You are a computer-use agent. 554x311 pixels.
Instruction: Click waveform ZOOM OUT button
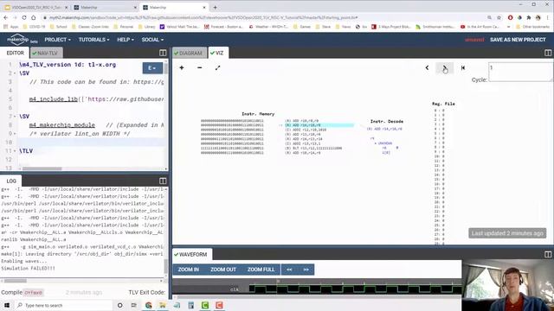pyautogui.click(x=223, y=270)
